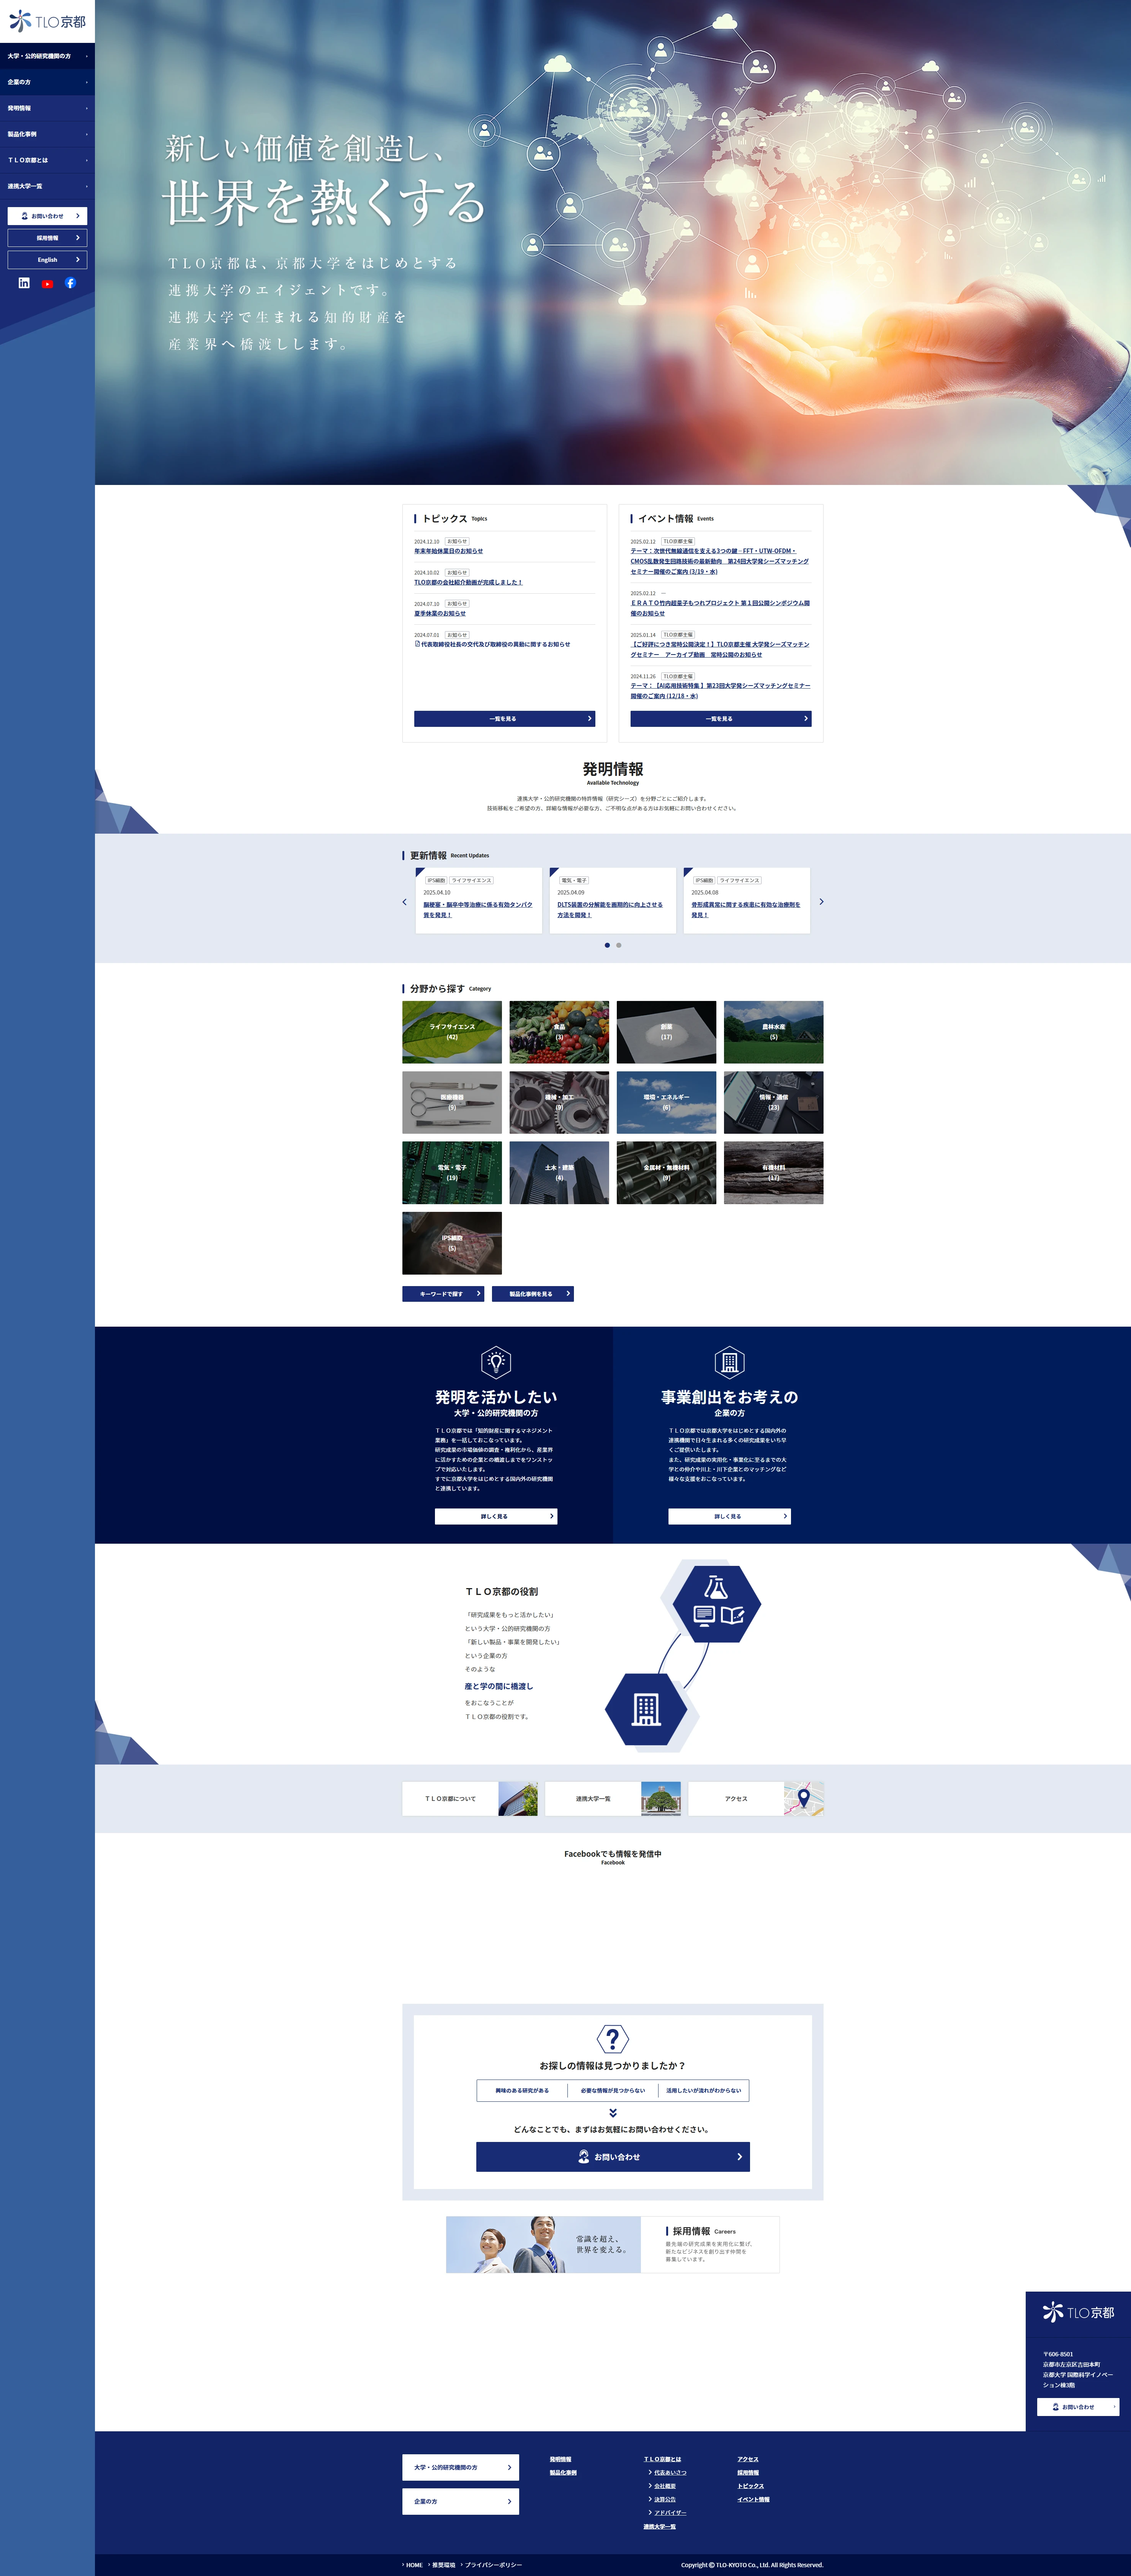Switch site language with English button
This screenshot has width=1131, height=2576.
pos(47,260)
